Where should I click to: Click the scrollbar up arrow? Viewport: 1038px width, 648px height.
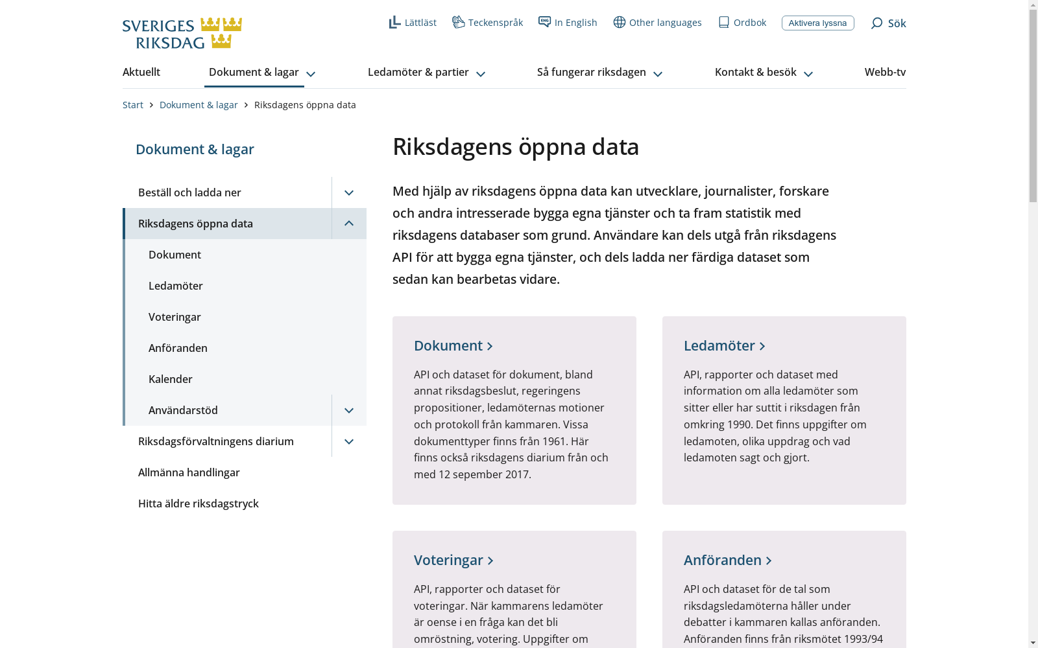pyautogui.click(x=1033, y=5)
